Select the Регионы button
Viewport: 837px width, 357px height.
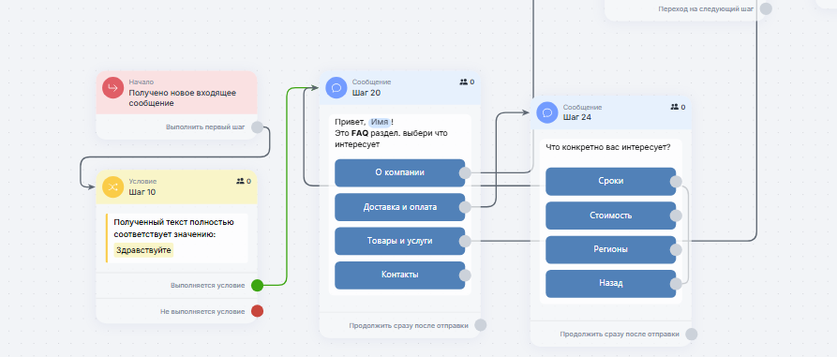point(611,250)
